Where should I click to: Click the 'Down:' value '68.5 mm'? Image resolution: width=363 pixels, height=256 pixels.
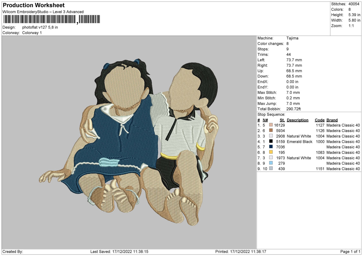tap(294, 76)
